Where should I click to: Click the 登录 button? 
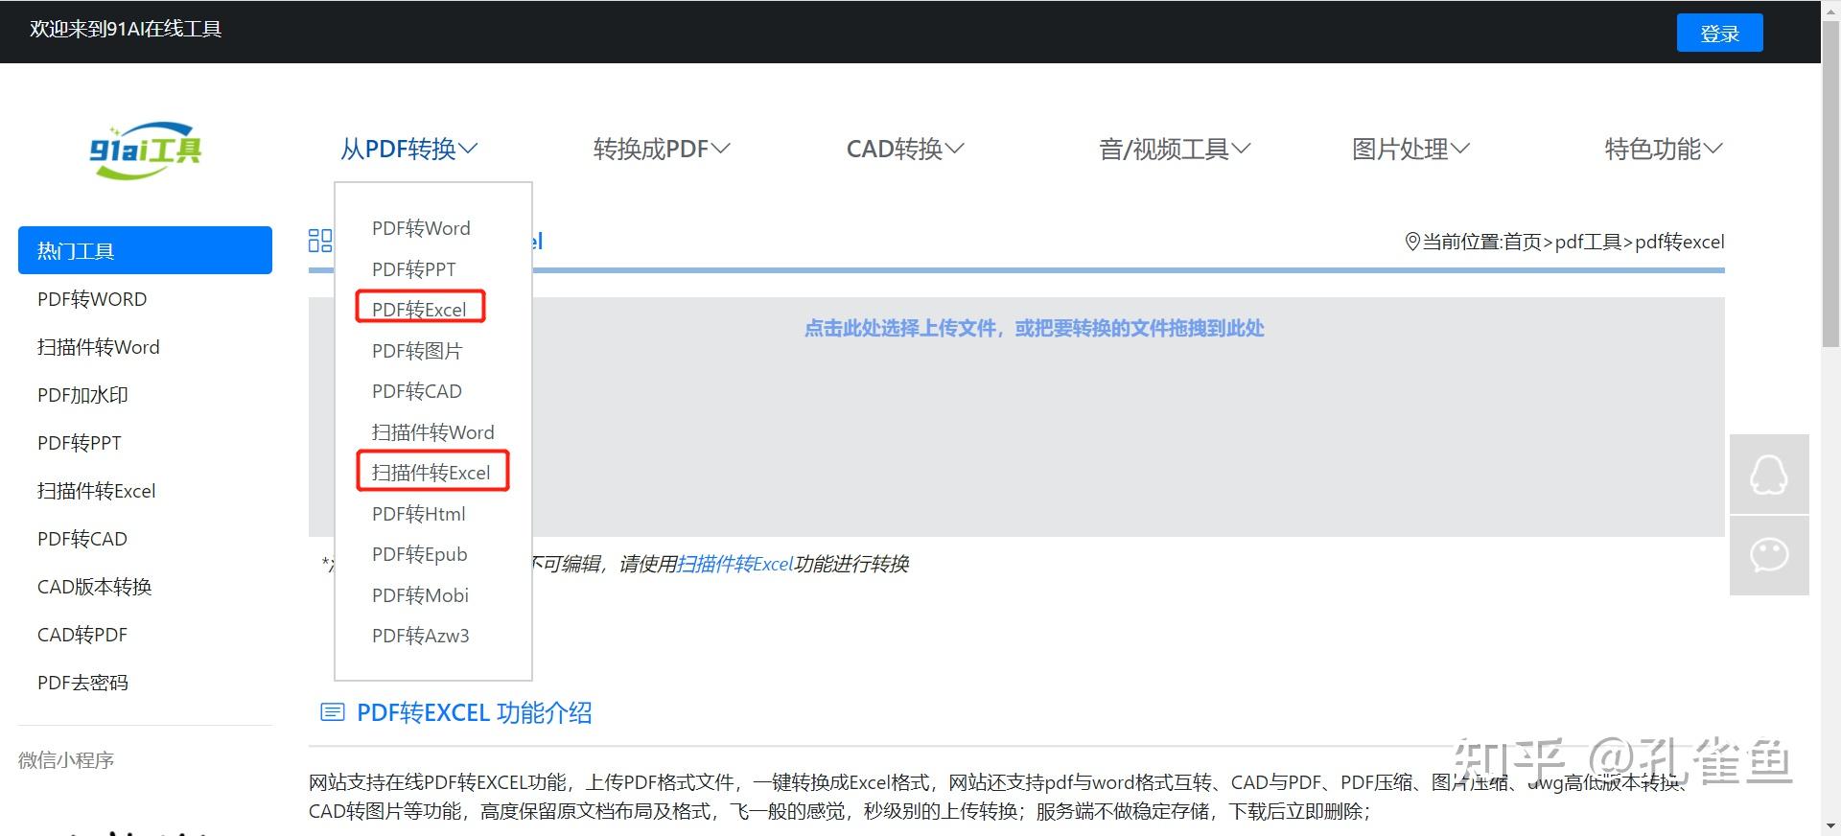coord(1719,34)
